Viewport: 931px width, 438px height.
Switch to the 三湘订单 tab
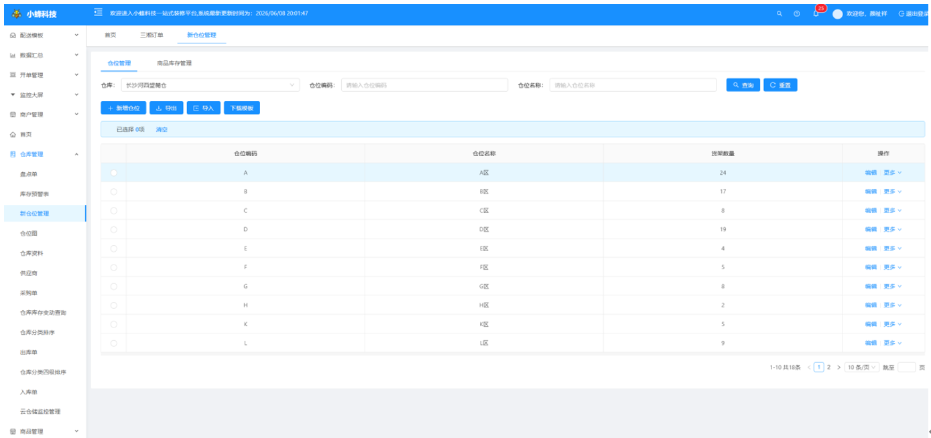pyautogui.click(x=151, y=35)
